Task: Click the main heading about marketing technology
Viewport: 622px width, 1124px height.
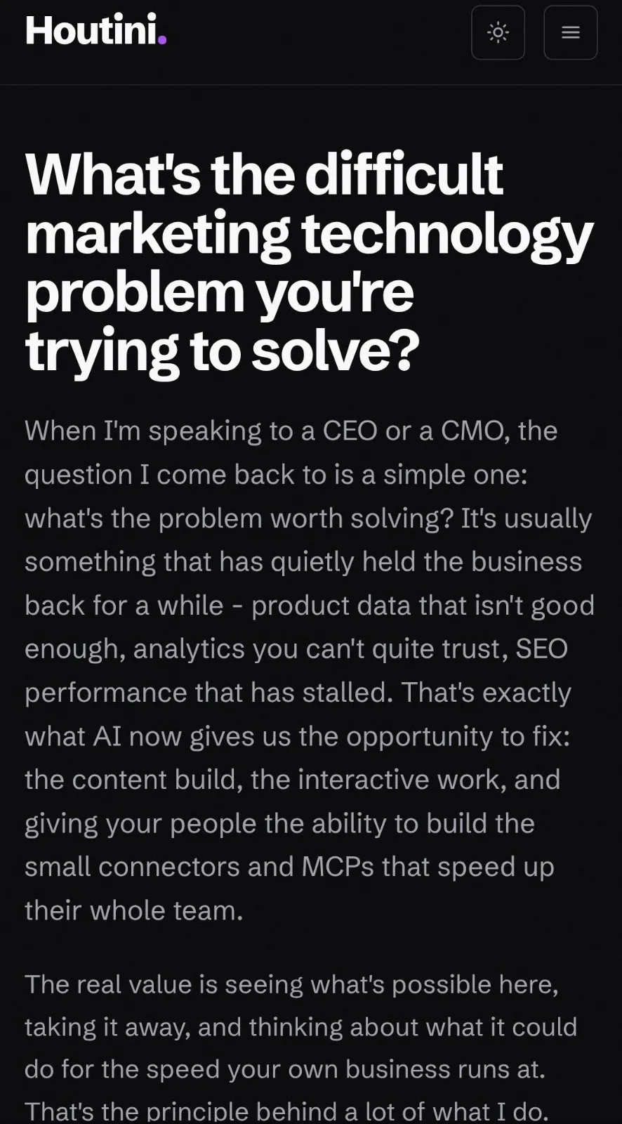Action: (x=309, y=262)
